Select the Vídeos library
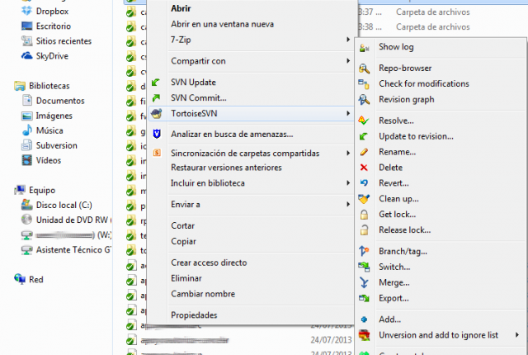The image size is (528, 355). click(x=49, y=160)
